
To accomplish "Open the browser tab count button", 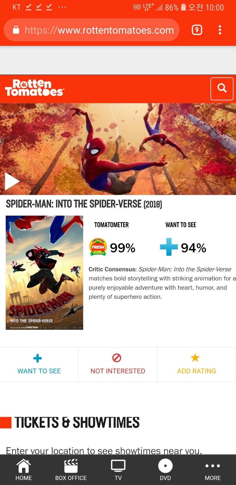I will click(x=196, y=30).
